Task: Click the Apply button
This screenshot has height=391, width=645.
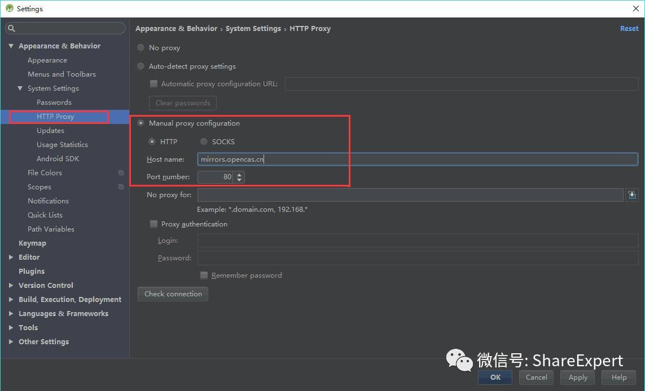Action: coord(577,377)
